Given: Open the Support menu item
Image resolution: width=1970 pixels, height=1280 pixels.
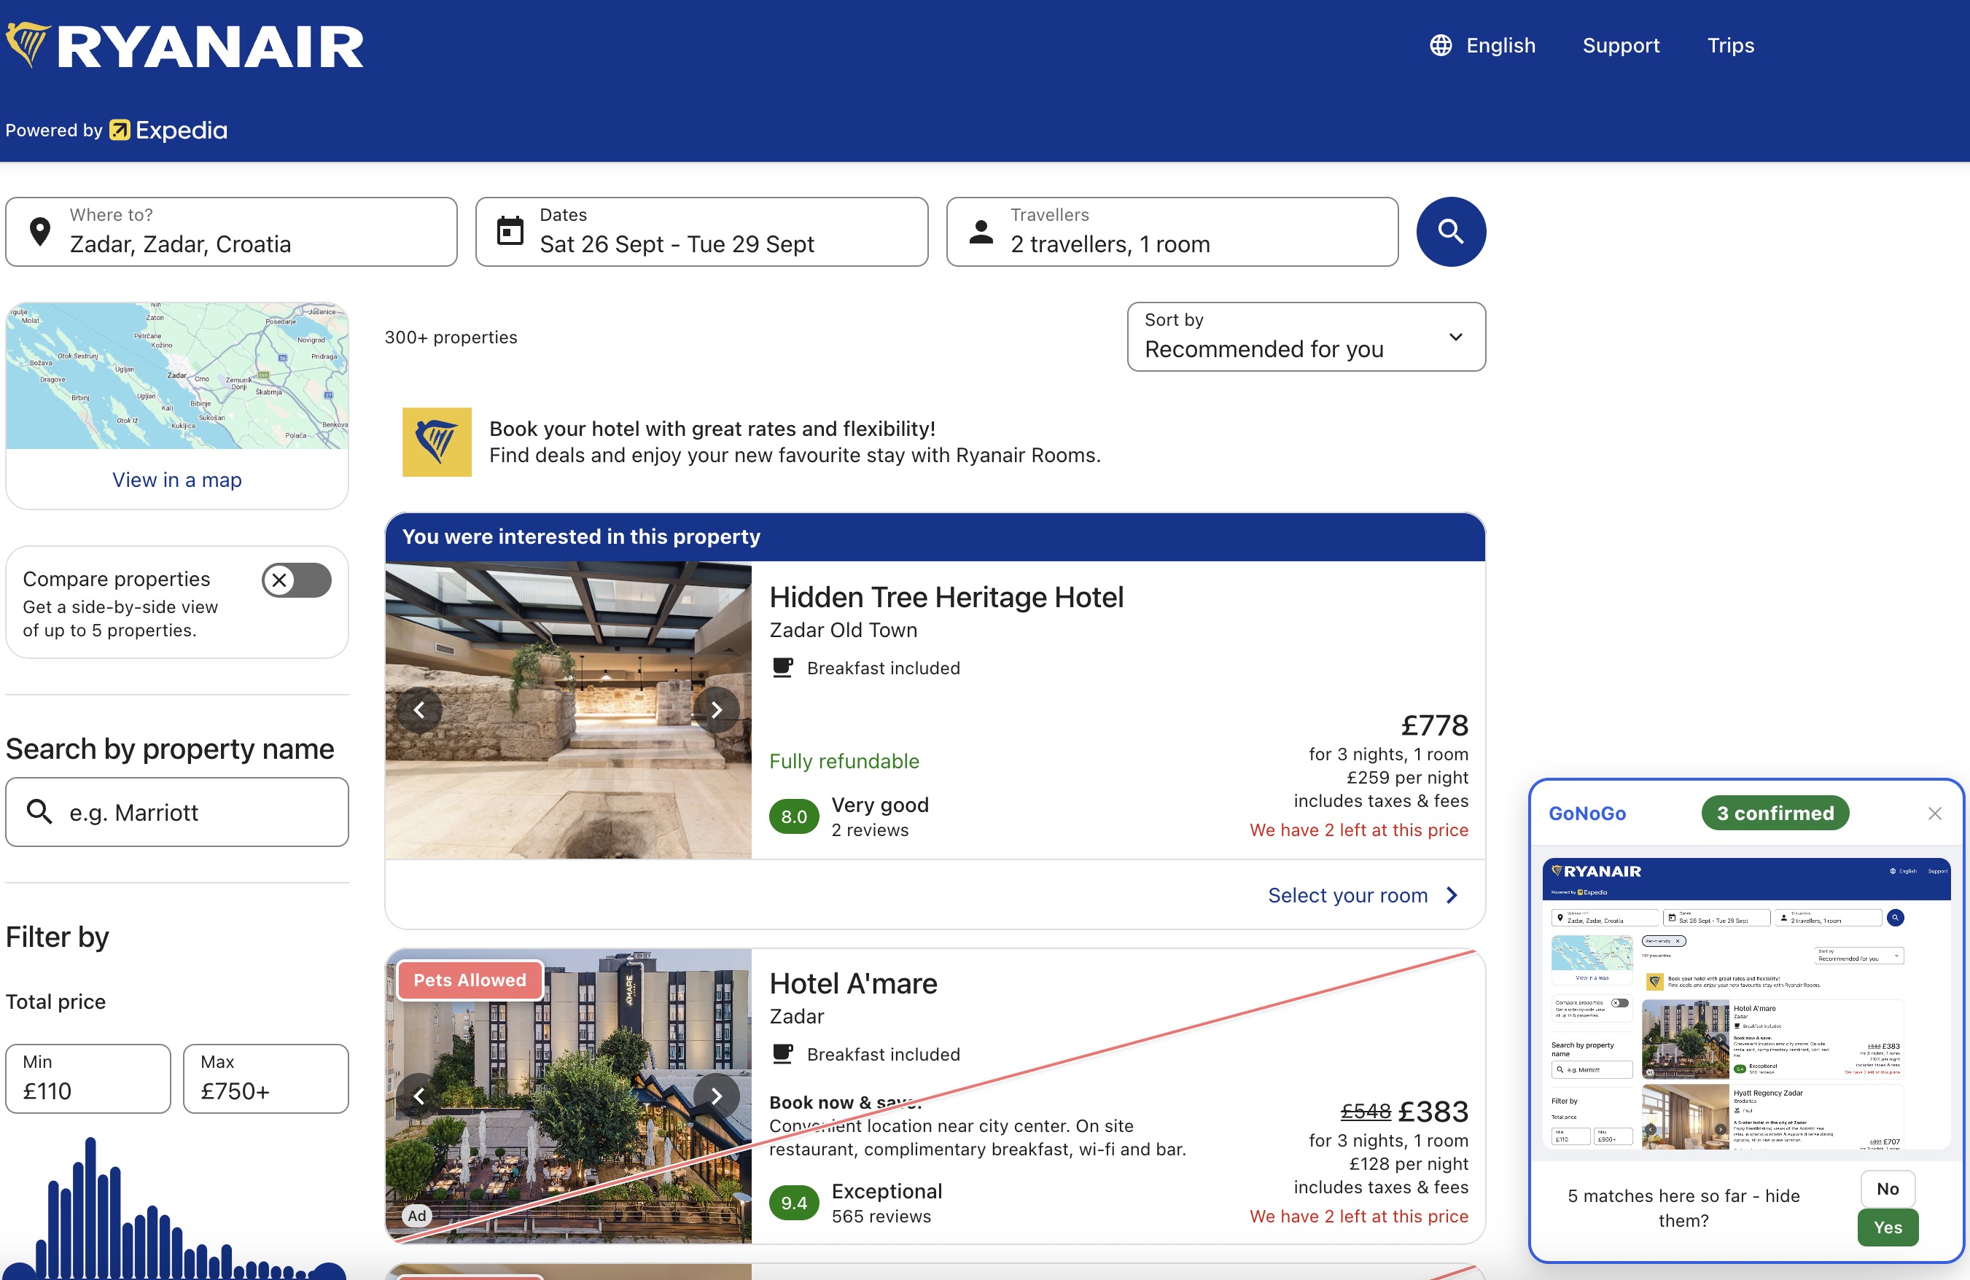Looking at the screenshot, I should tap(1621, 45).
